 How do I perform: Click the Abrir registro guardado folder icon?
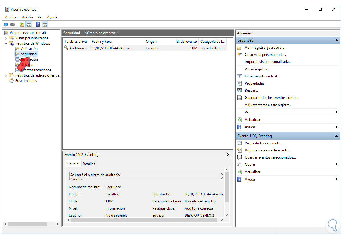coord(240,48)
